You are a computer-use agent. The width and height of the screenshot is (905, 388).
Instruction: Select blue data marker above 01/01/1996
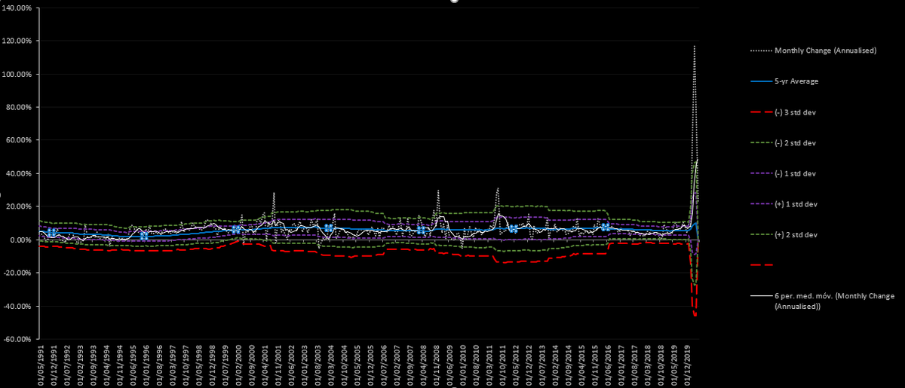[x=143, y=235]
